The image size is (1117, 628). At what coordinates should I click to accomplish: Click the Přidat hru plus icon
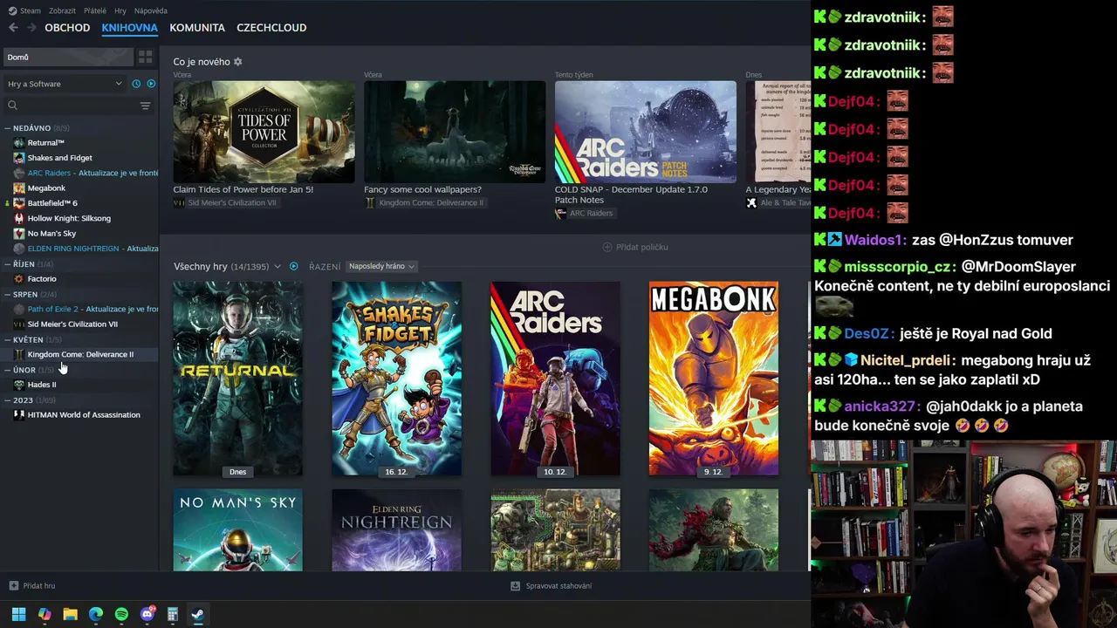pos(13,585)
